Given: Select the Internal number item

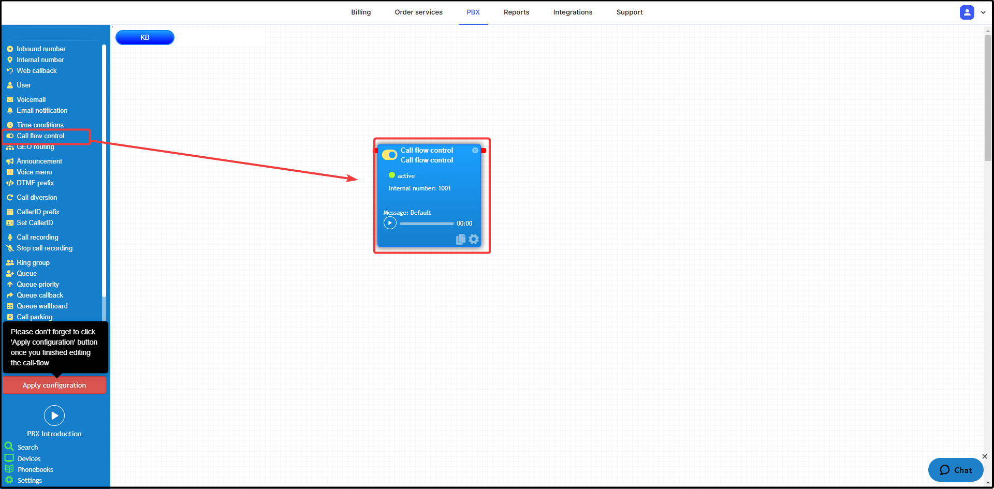Looking at the screenshot, I should click(x=40, y=60).
